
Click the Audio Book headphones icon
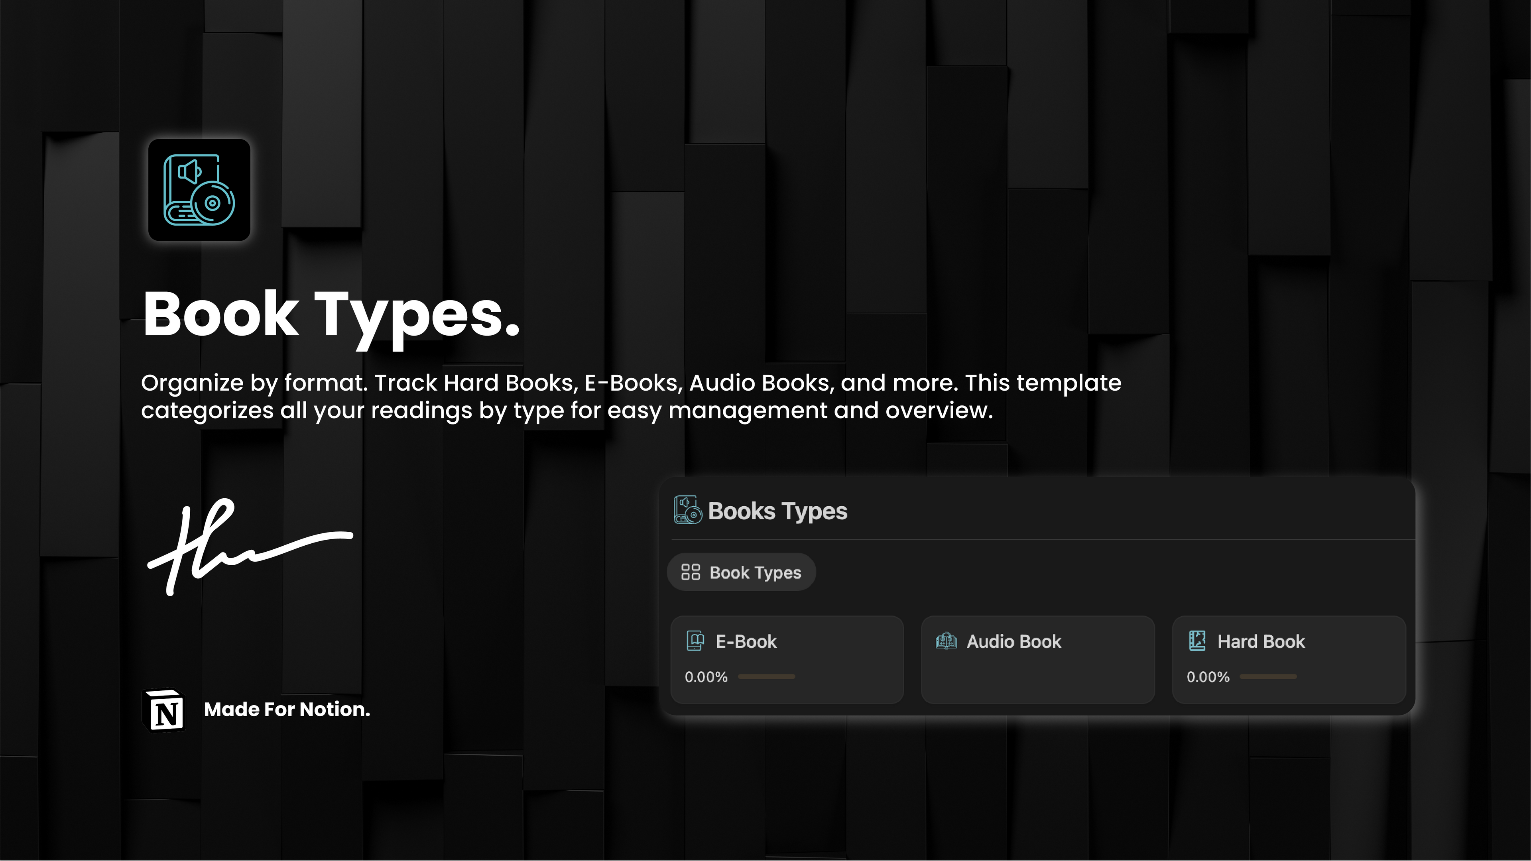(x=946, y=641)
